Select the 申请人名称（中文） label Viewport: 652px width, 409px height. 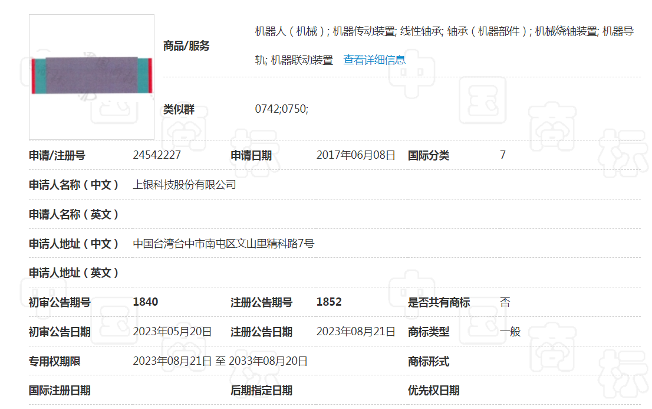click(x=74, y=185)
